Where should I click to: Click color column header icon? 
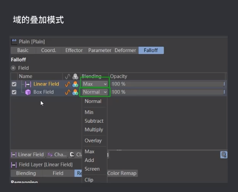coord(75,76)
